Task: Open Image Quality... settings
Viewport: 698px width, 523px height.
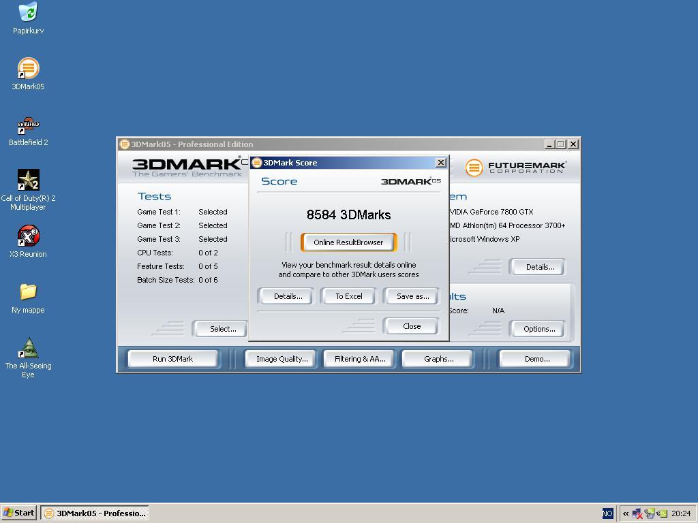Action: 282,359
